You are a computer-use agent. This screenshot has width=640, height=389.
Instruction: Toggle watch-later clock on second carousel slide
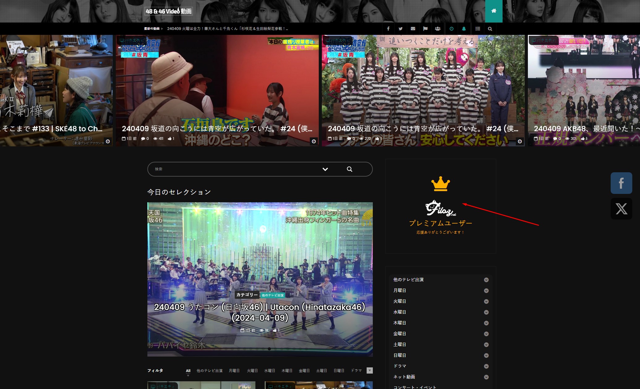click(x=314, y=141)
